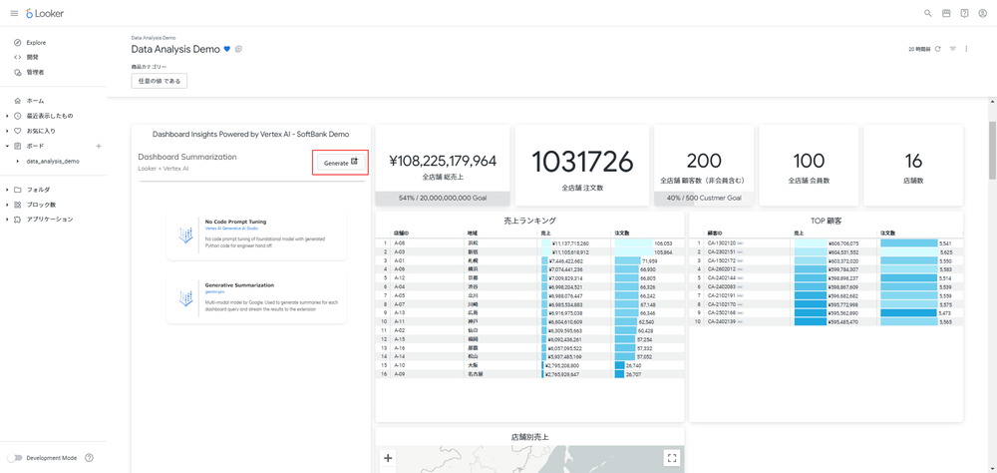Click the 1031726 order count value
Viewport: 997px width, 473px height.
tap(582, 161)
